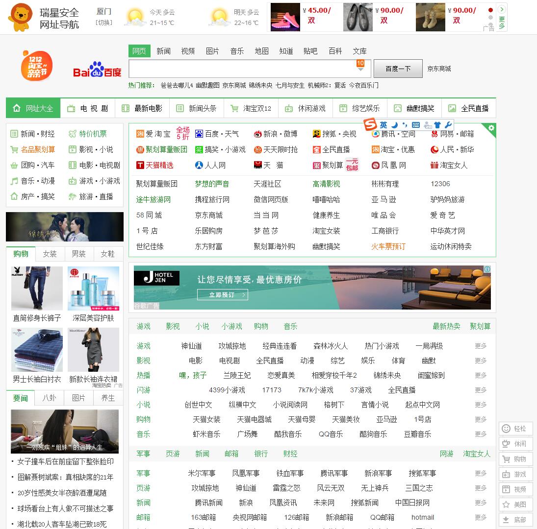Open hot recommendation 七月与安生
Viewport: 537px width, 529px height.
(290, 85)
